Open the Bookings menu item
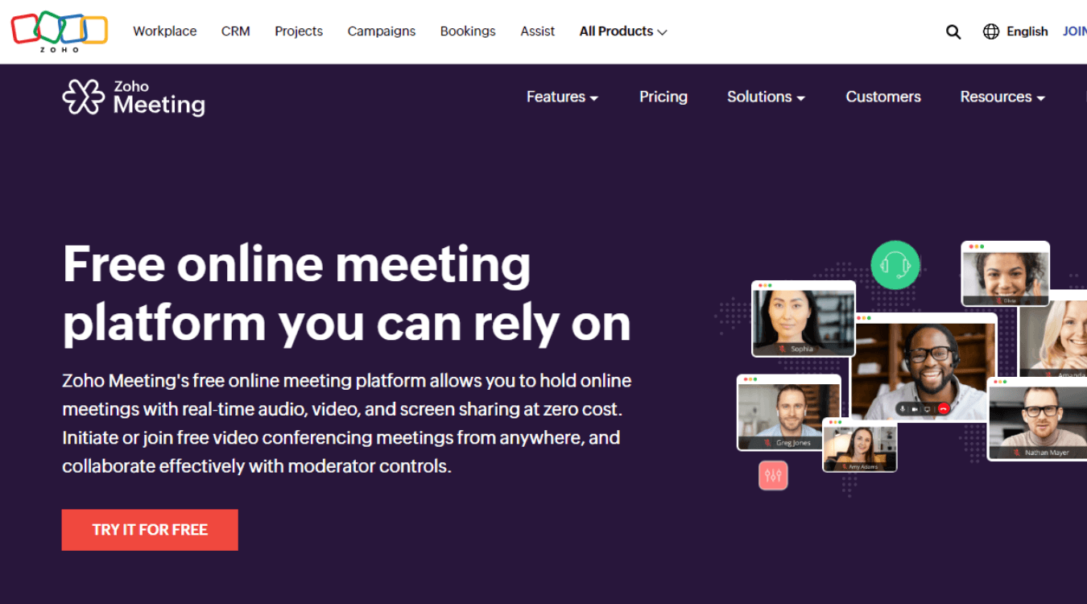 point(468,31)
